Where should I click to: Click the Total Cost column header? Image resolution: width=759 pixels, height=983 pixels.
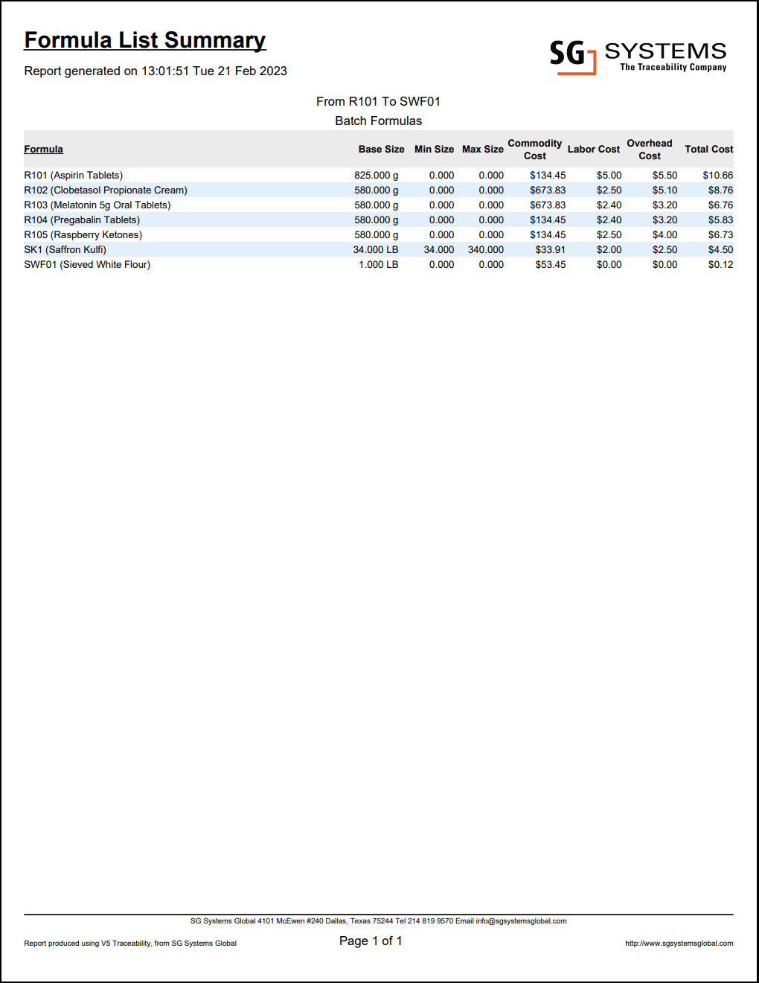708,149
